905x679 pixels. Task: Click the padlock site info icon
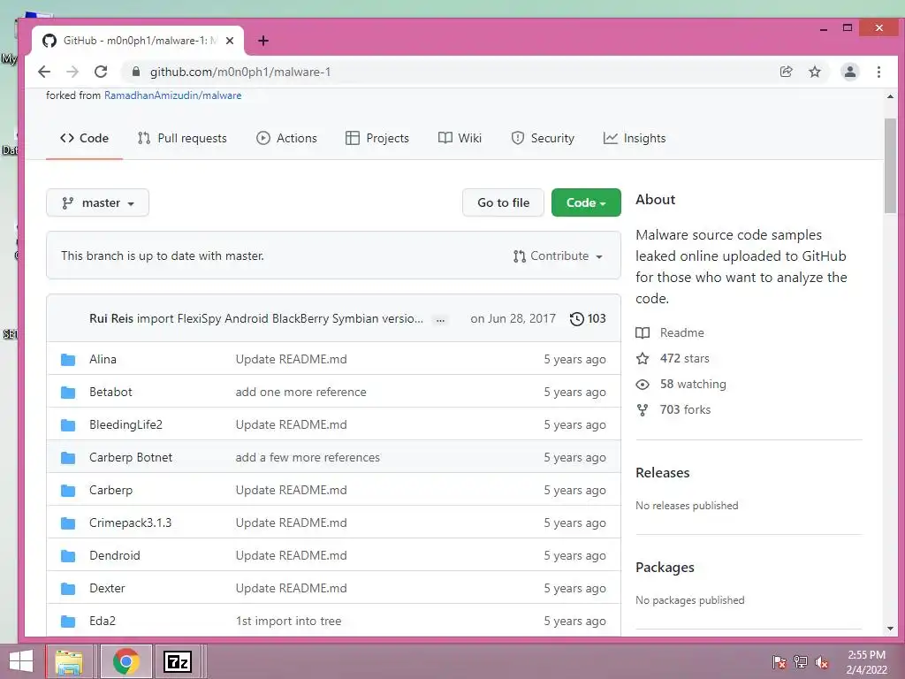click(135, 72)
